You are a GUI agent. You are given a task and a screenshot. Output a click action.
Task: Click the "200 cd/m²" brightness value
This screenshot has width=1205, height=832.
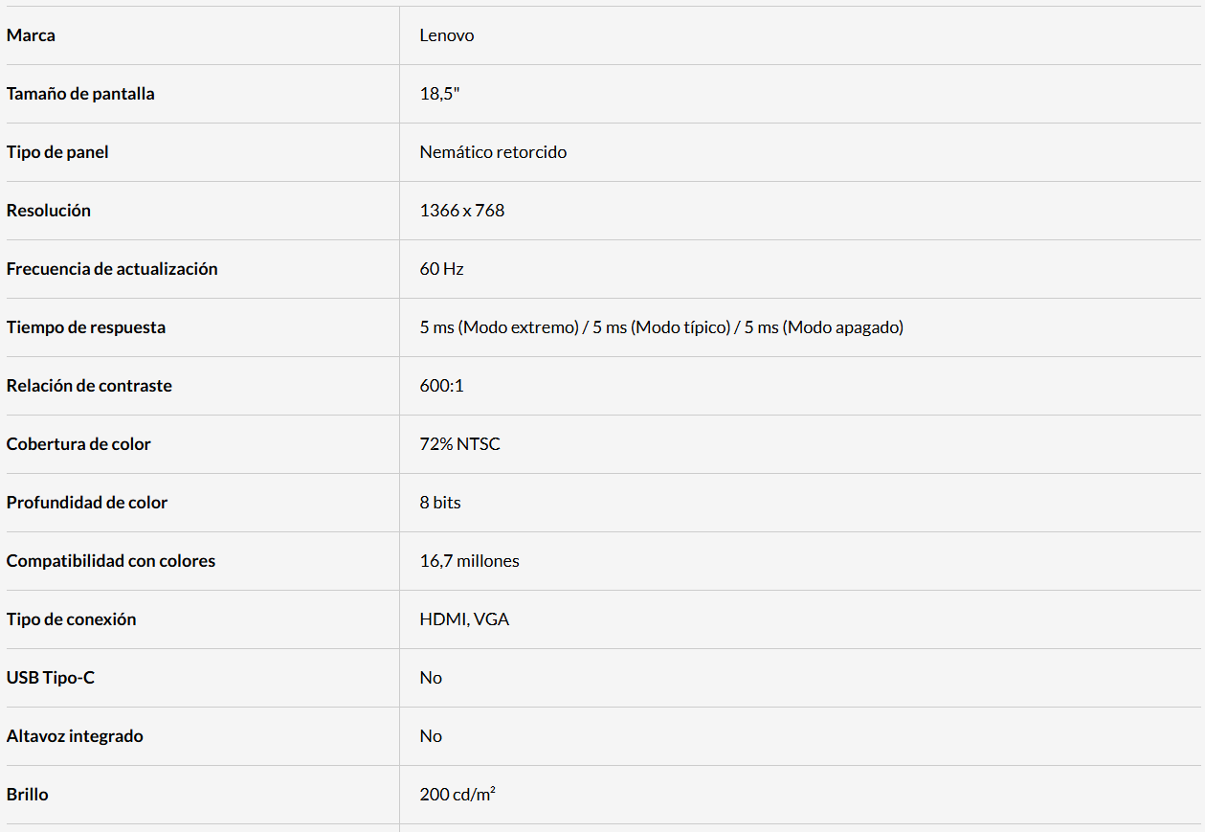pyautogui.click(x=457, y=795)
